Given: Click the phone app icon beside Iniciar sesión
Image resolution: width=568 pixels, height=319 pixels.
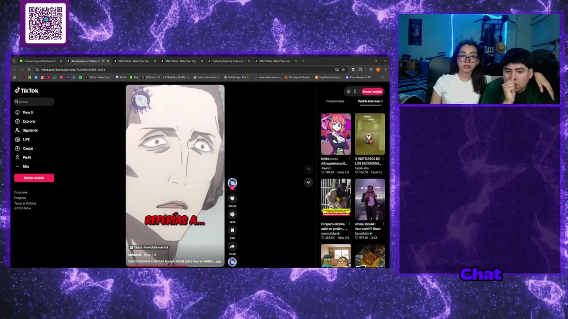Looking at the screenshot, I should (x=355, y=91).
